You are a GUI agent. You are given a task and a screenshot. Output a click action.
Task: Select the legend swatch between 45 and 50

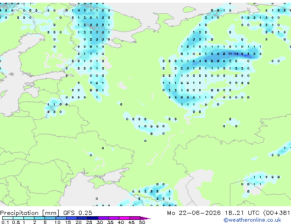pos(135,218)
